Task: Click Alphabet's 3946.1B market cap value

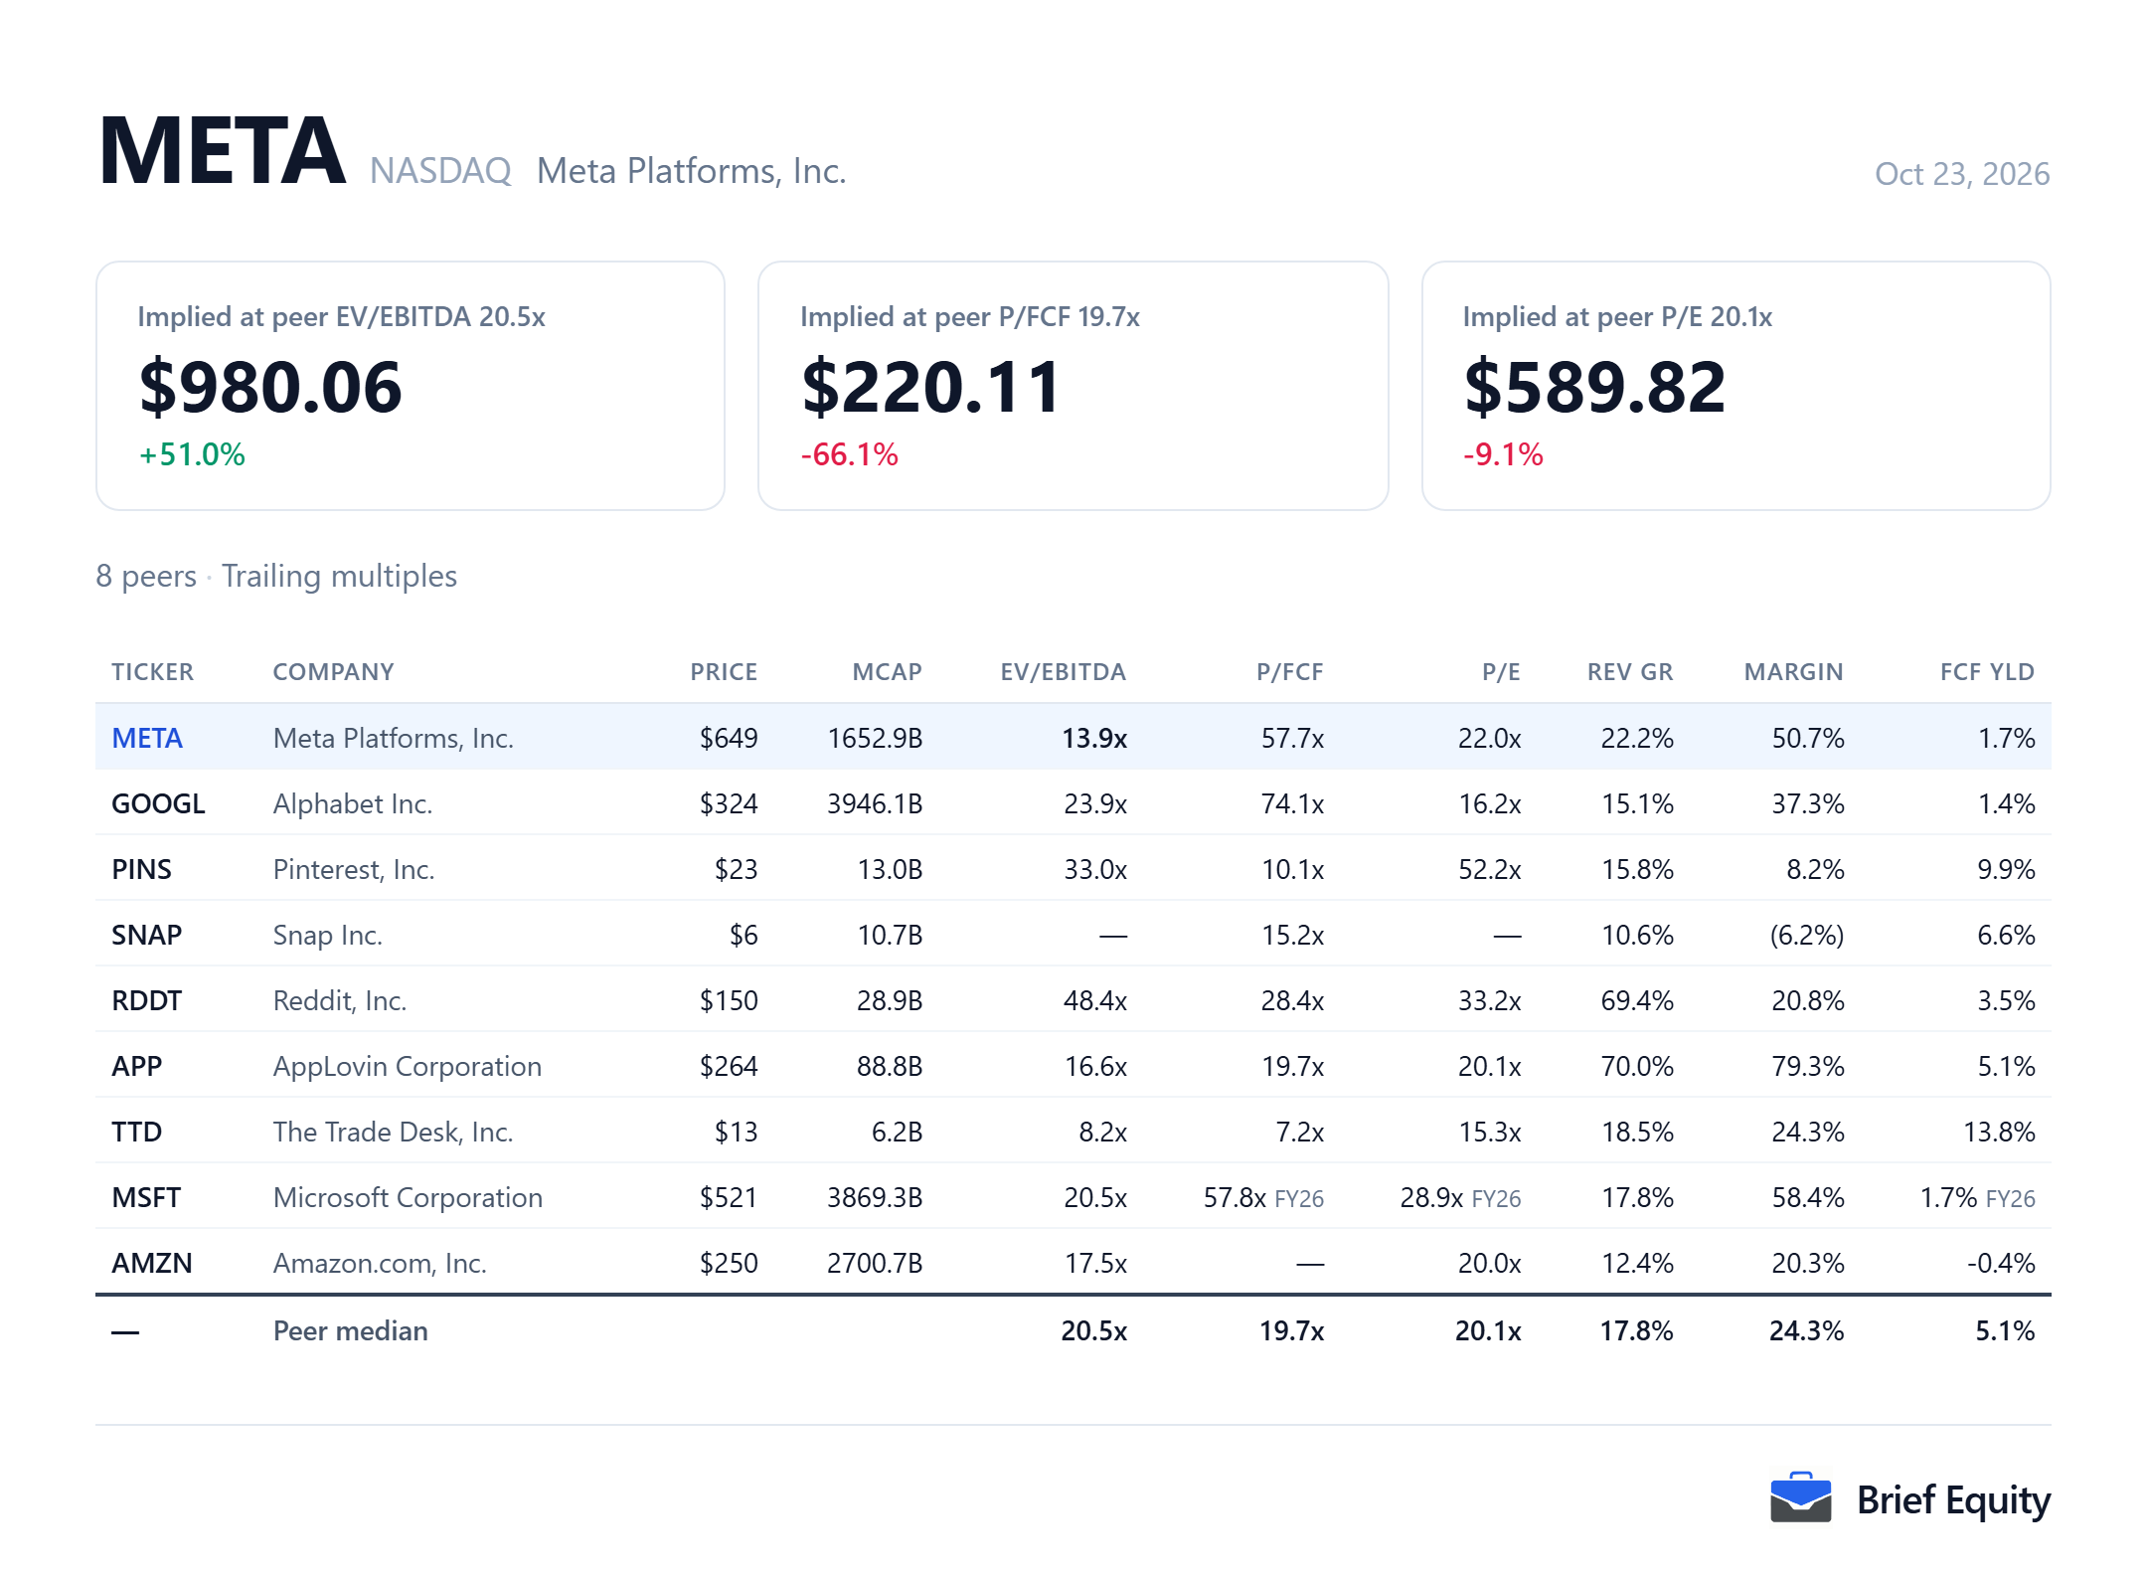Action: click(x=875, y=803)
